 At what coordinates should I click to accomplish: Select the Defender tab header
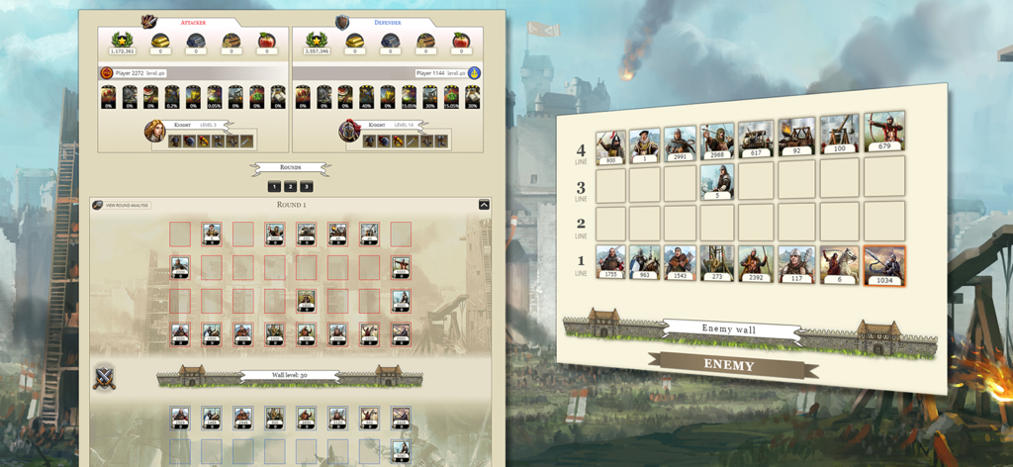click(x=388, y=22)
